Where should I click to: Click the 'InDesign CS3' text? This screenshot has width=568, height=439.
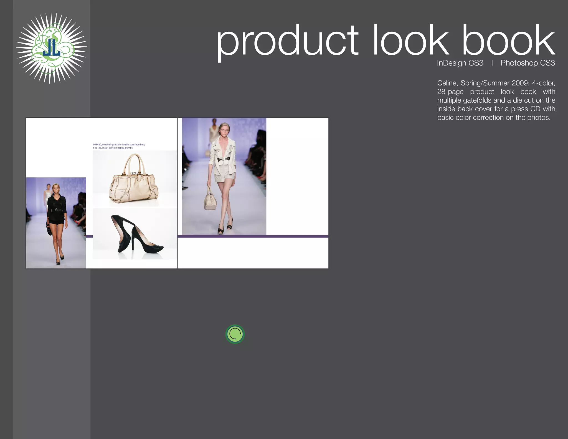coord(460,63)
